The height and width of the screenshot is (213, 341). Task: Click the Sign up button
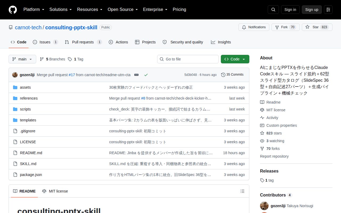[312, 10]
